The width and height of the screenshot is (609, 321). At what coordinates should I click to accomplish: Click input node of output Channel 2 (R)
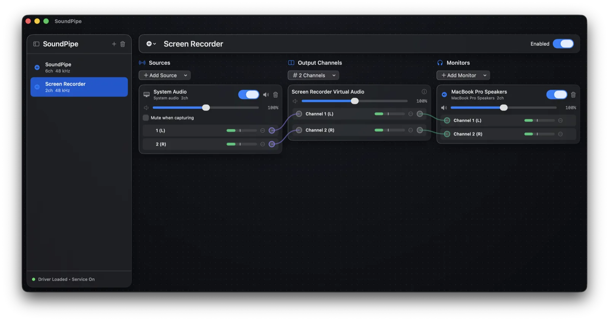(x=299, y=130)
